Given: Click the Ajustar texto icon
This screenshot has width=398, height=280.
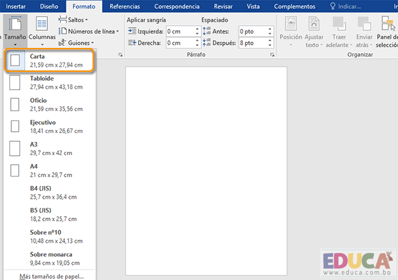Looking at the screenshot, I should [314, 23].
